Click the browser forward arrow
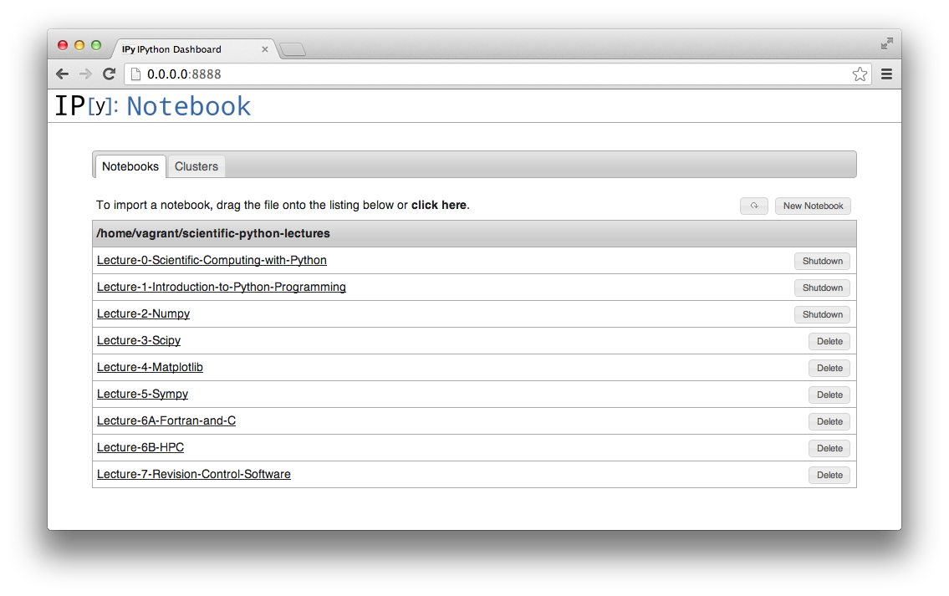949x596 pixels. pos(85,74)
